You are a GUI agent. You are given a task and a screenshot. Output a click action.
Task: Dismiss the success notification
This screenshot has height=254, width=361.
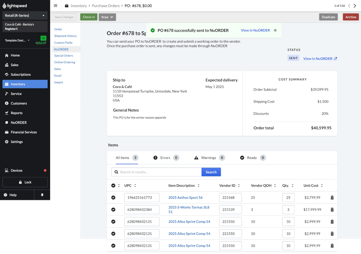(275, 30)
